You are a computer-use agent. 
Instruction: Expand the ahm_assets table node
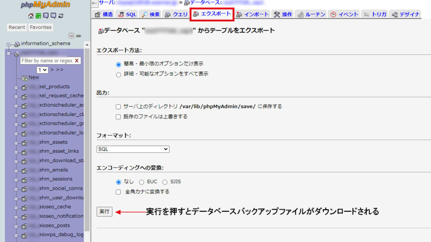pos(16,143)
